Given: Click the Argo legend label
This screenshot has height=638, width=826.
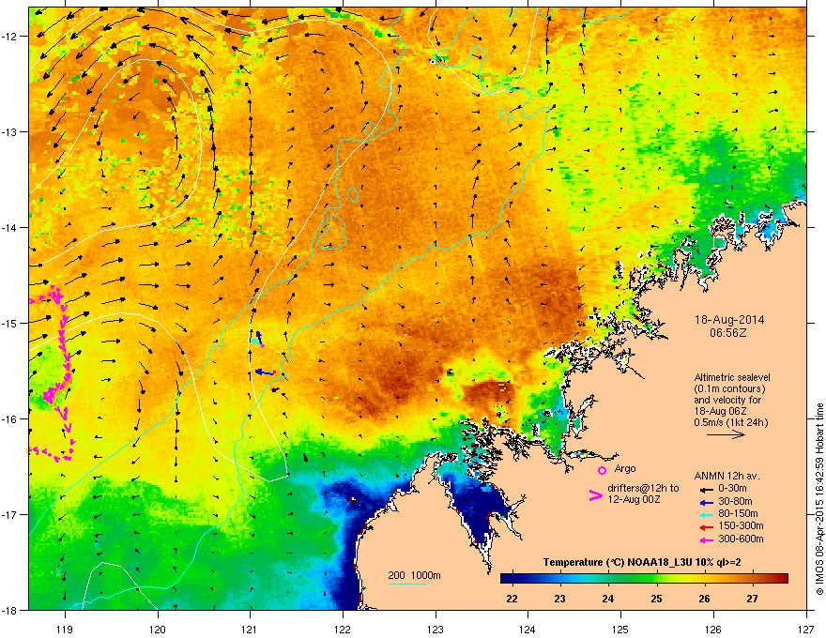Looking at the screenshot, I should tap(625, 468).
